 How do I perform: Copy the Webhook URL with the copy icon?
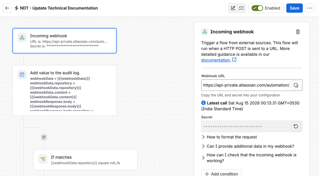click(296, 85)
